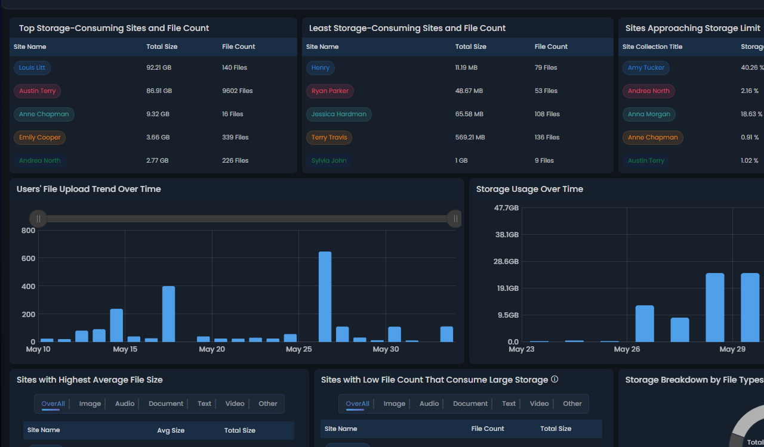This screenshot has width=764, height=447.
Task: Click the right handle of the date range slider
Action: pyautogui.click(x=455, y=219)
